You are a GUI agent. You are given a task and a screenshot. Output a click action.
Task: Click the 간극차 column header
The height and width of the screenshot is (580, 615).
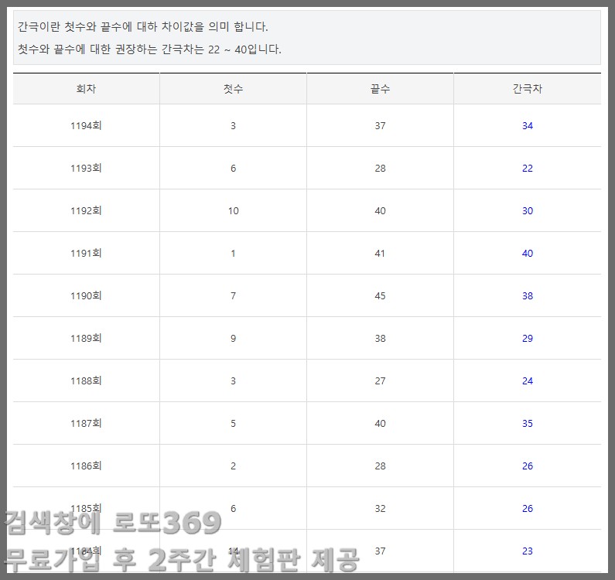[x=527, y=89]
